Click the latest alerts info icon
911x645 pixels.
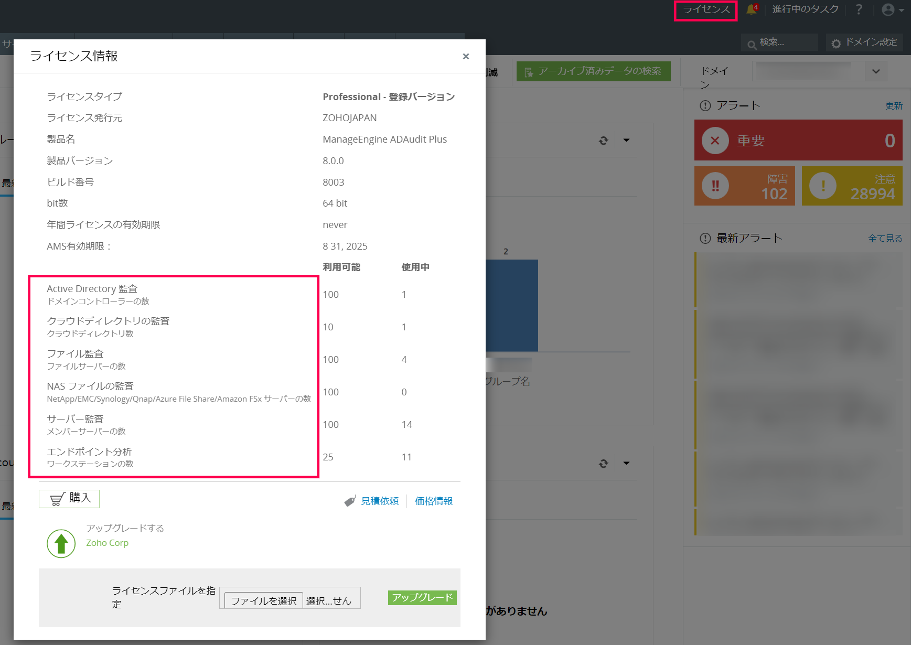tap(705, 239)
